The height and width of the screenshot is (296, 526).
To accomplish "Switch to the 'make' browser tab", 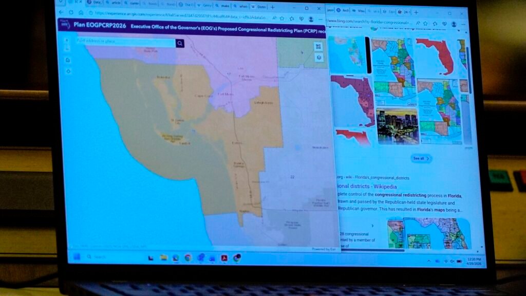I will tap(221, 6).
